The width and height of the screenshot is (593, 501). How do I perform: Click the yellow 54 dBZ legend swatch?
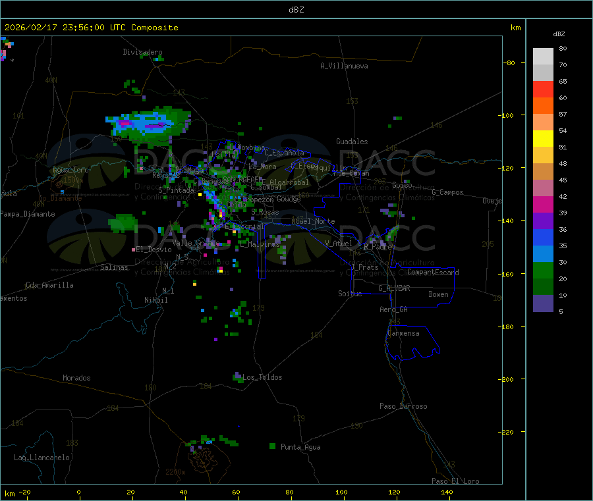click(x=543, y=138)
